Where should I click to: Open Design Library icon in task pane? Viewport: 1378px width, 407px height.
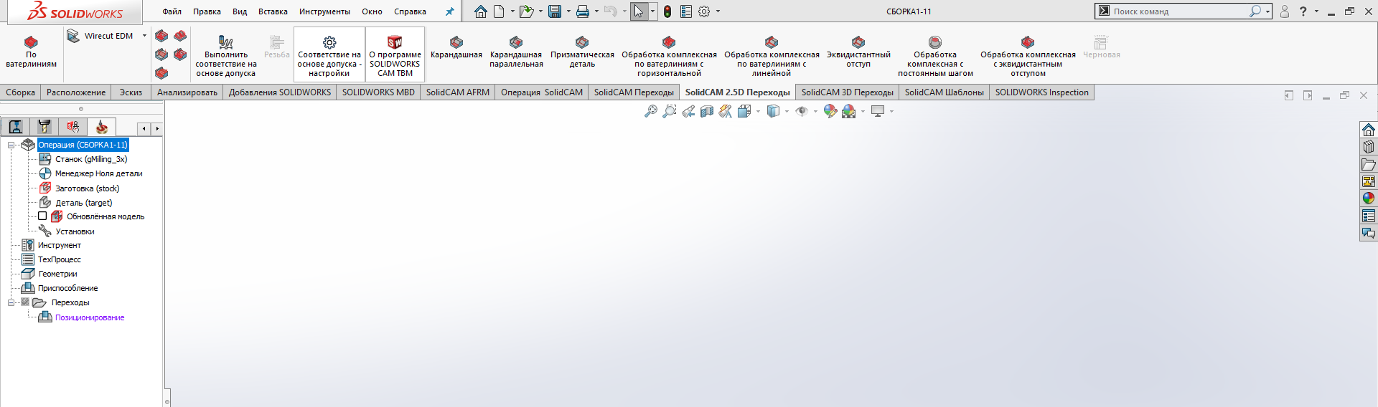tap(1369, 147)
